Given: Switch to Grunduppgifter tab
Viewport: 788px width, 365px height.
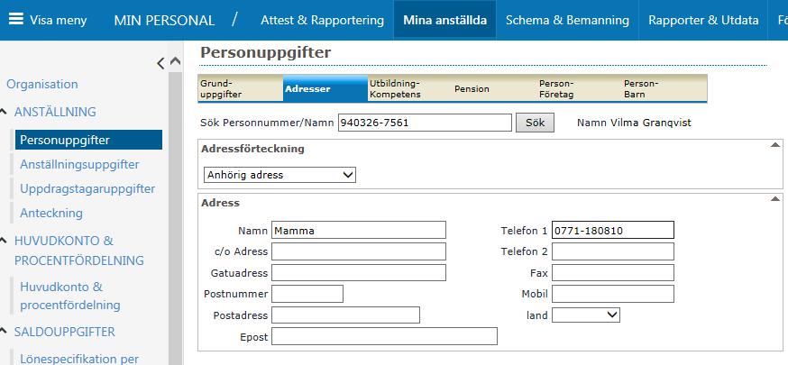Looking at the screenshot, I should click(240, 88).
